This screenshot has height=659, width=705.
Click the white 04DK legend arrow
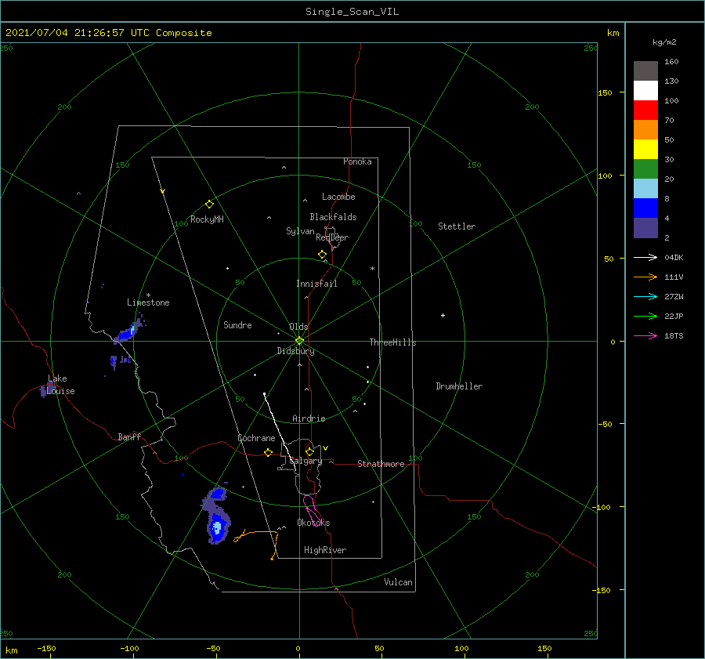(x=645, y=257)
